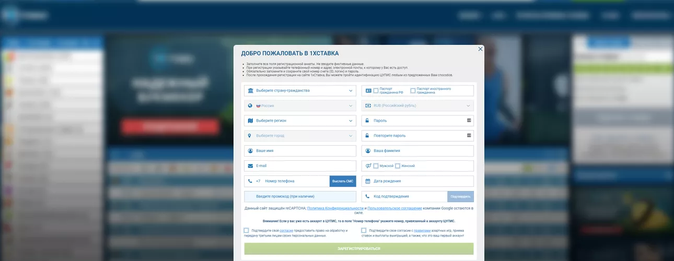Check the Паспорт иностранного гражданина checkbox
This screenshot has height=261, width=674.
pyautogui.click(x=413, y=91)
